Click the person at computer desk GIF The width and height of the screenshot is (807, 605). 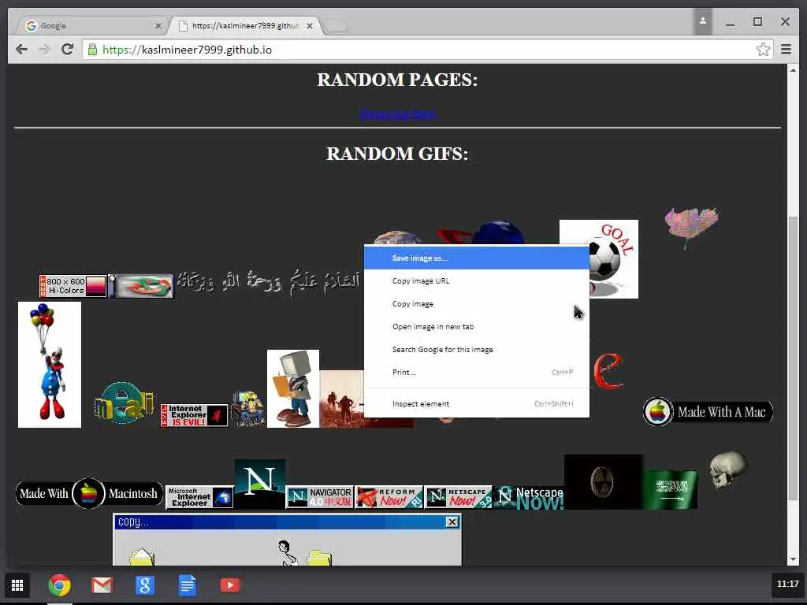click(247, 409)
